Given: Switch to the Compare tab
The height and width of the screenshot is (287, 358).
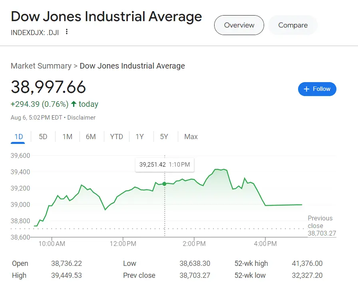Looking at the screenshot, I should click(x=293, y=25).
